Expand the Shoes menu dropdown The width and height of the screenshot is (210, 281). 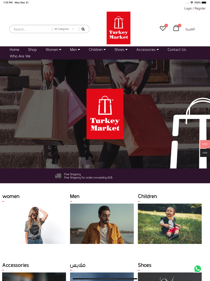pos(121,50)
